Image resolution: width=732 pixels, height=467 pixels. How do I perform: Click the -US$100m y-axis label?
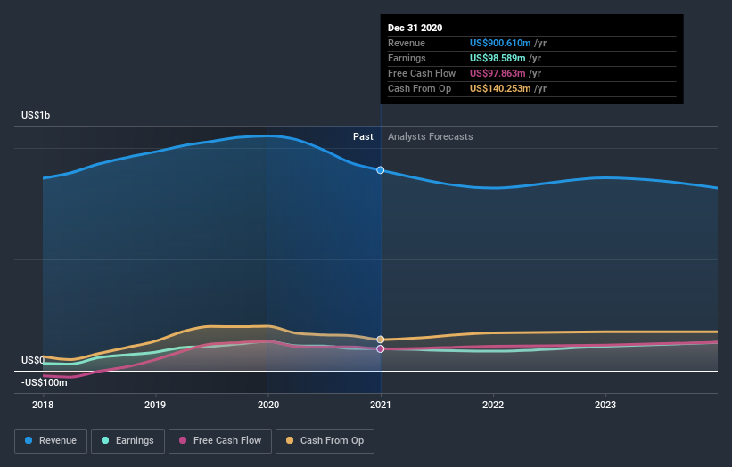(x=45, y=382)
